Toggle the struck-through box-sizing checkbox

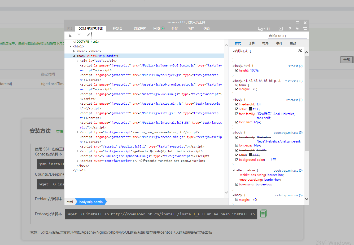click(237, 184)
